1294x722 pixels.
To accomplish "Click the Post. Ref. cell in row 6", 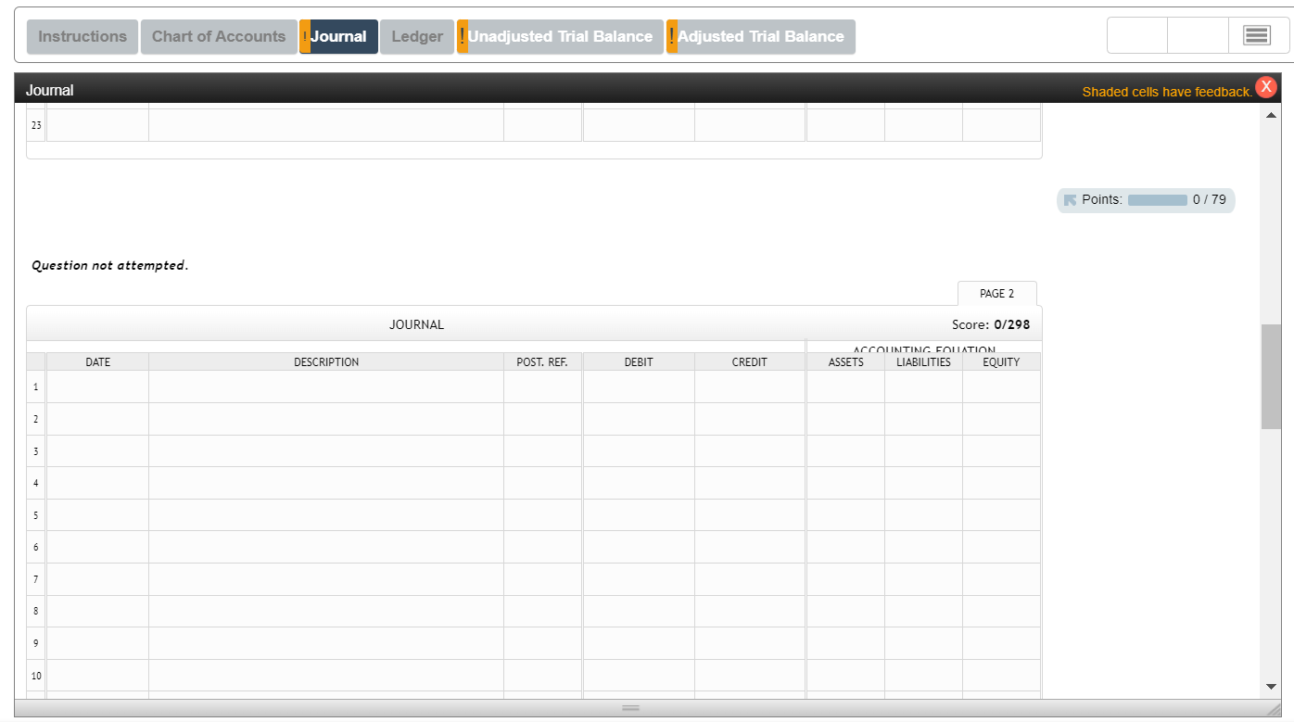I will point(542,547).
